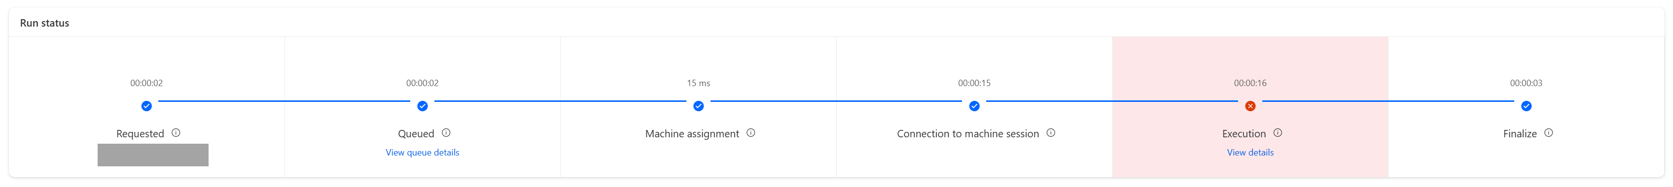Open View details under Execution
Screen dimensions: 1673x187
pyautogui.click(x=1250, y=153)
